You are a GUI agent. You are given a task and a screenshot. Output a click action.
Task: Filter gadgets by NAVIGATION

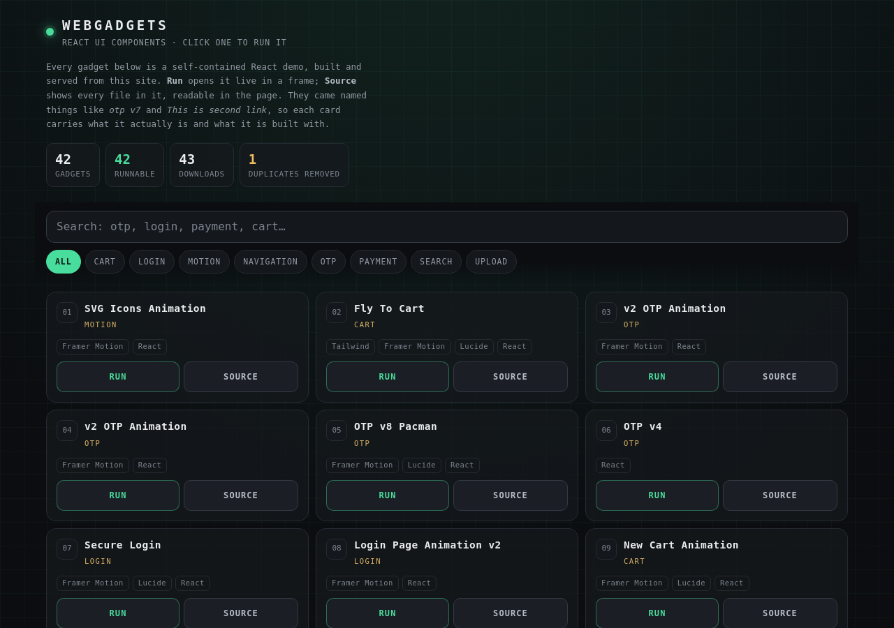(270, 262)
